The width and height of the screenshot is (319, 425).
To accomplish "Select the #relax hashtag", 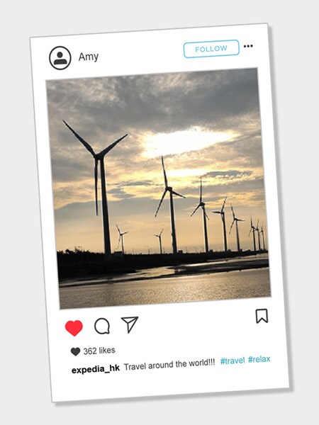I will coord(259,359).
